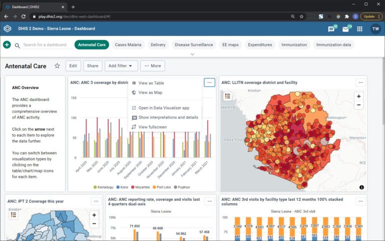385x241 pixels.
Task: Open the TW user profile avatar
Action: (x=375, y=29)
